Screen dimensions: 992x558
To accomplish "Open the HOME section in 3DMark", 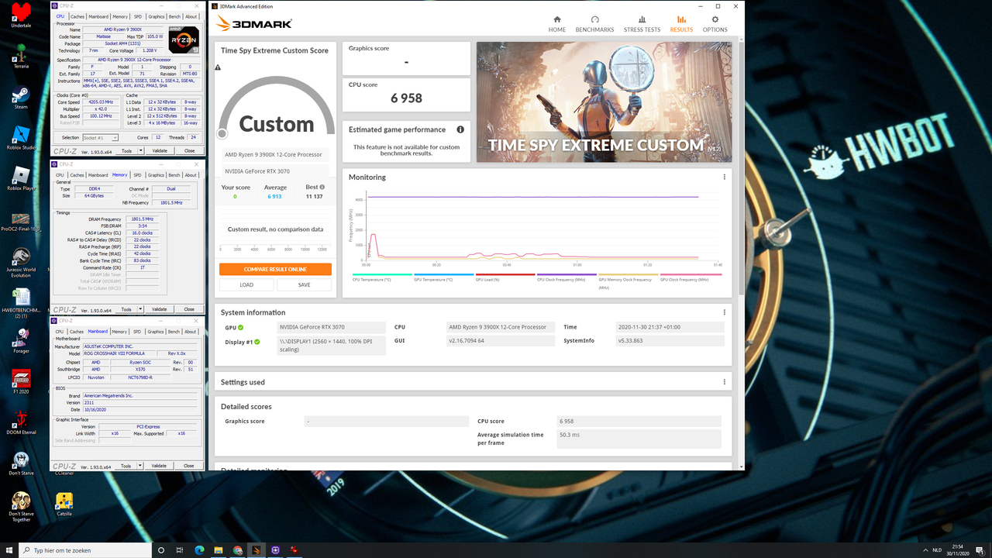I will (x=556, y=24).
